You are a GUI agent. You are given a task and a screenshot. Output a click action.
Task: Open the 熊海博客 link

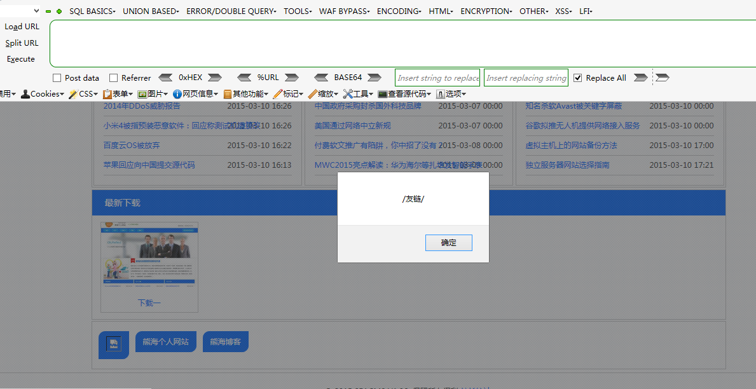(x=226, y=342)
